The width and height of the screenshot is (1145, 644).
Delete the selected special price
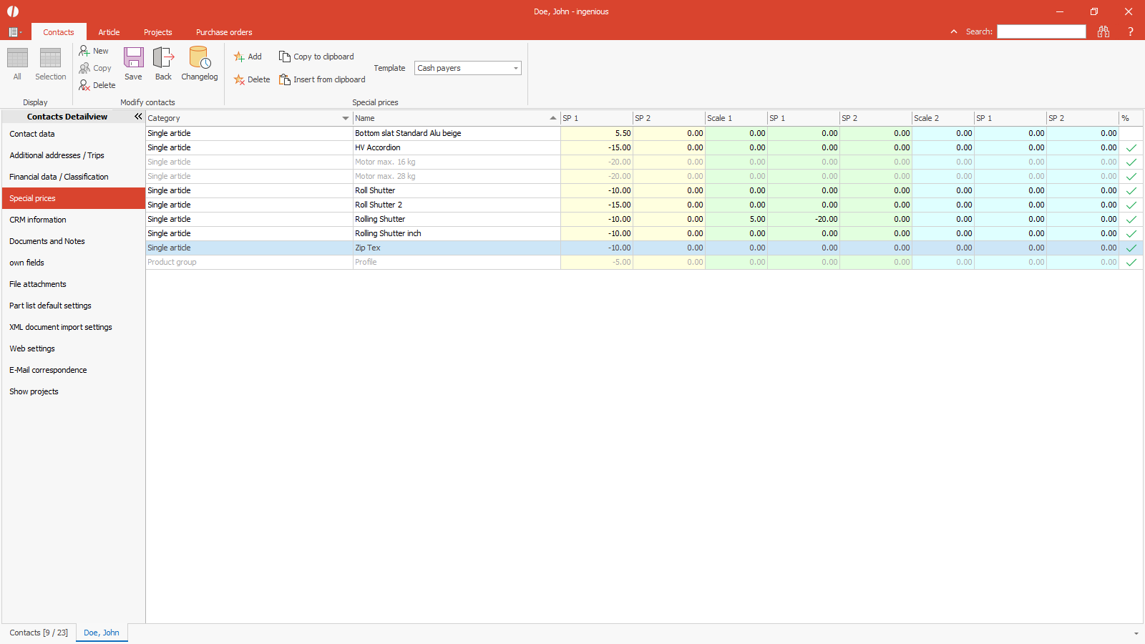[x=252, y=79]
